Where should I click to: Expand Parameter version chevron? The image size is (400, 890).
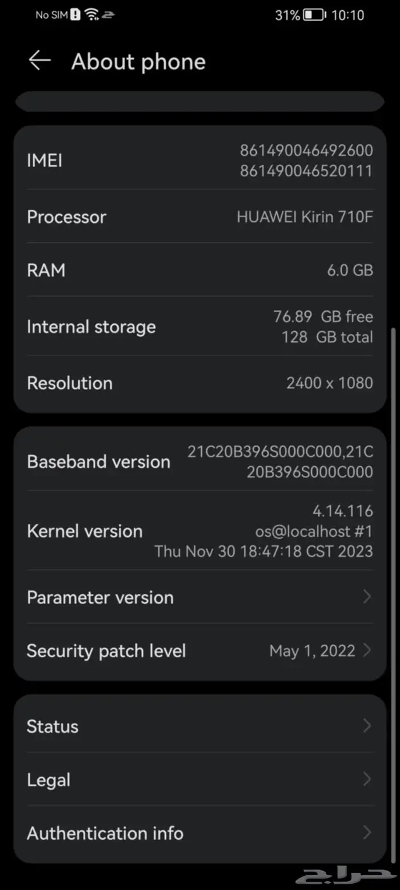pyautogui.click(x=367, y=597)
